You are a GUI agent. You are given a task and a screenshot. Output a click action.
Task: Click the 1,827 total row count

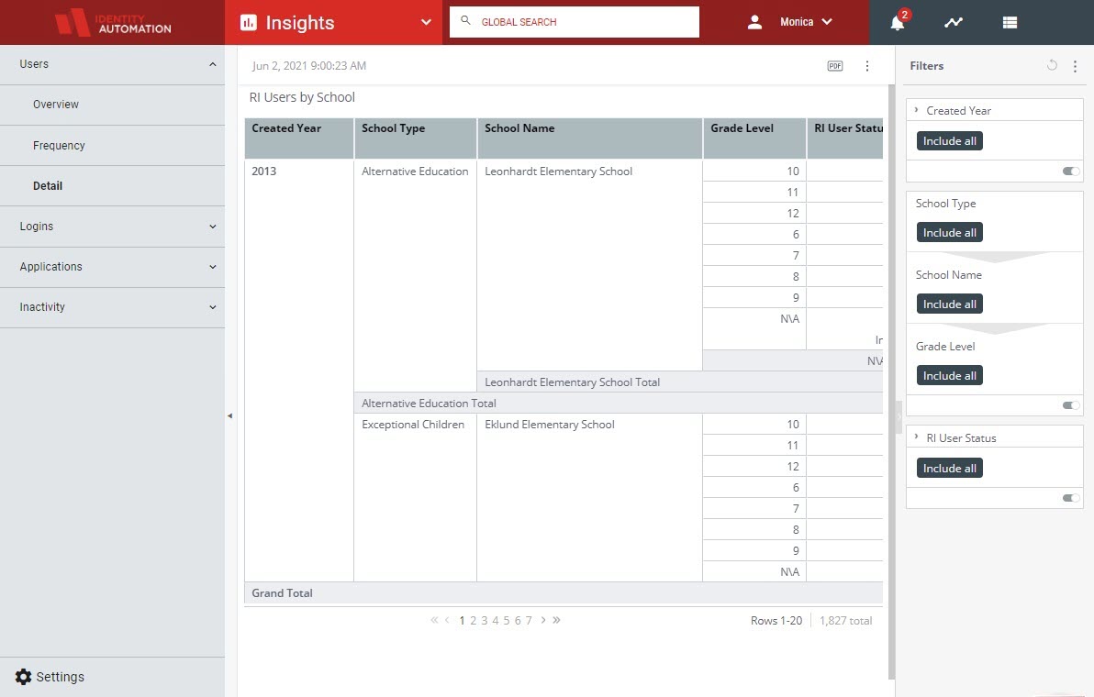click(845, 620)
